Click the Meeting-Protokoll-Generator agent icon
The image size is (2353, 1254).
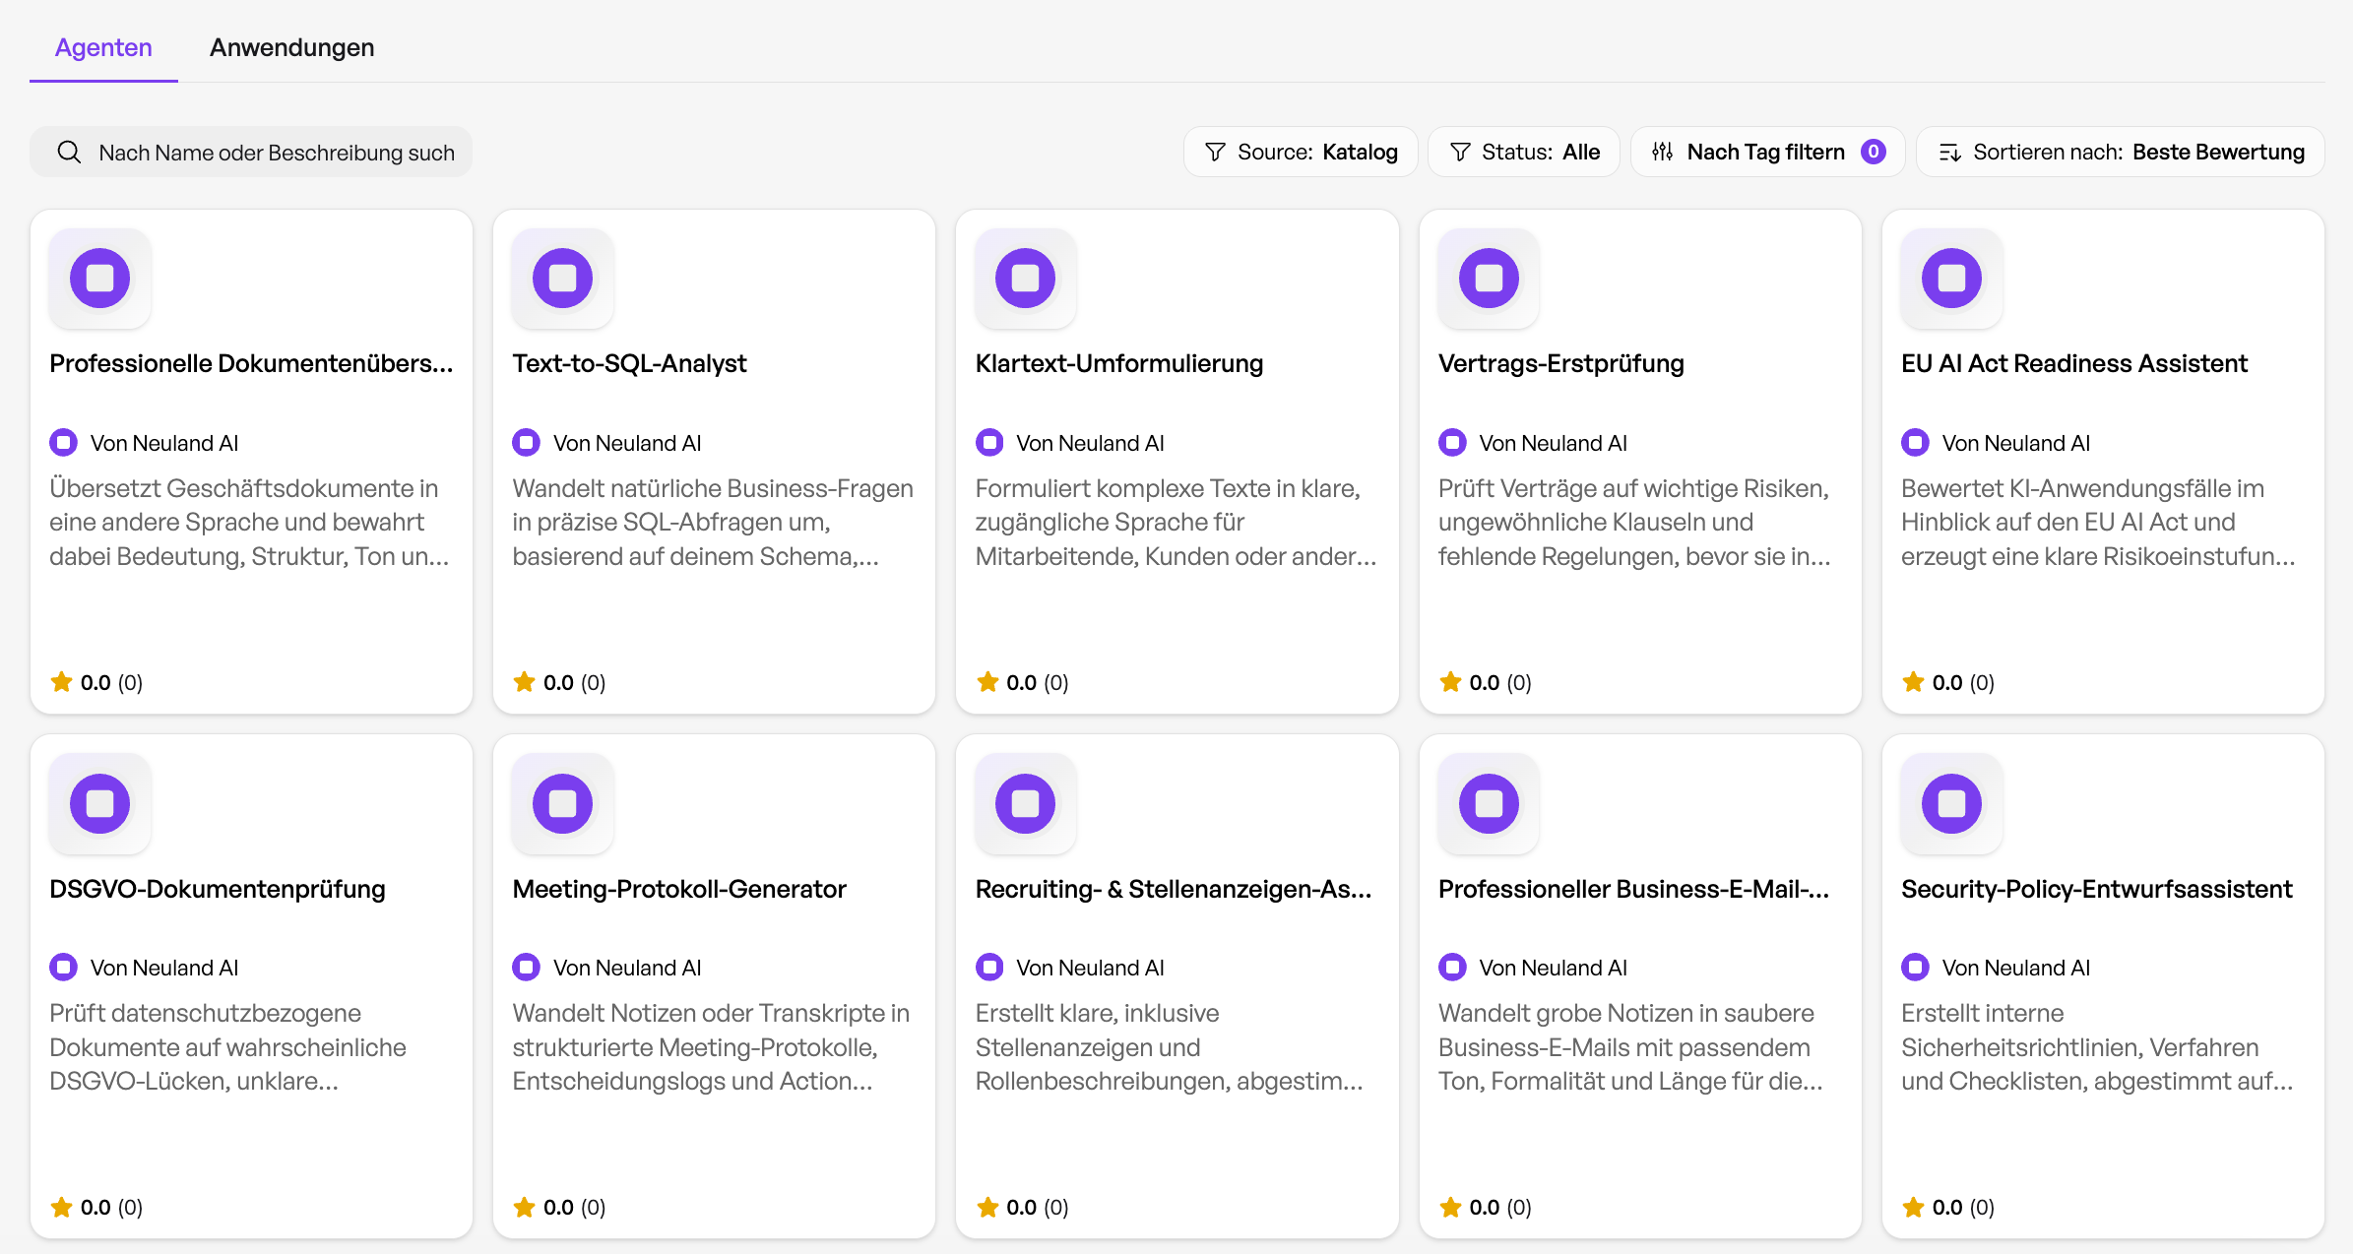[563, 803]
